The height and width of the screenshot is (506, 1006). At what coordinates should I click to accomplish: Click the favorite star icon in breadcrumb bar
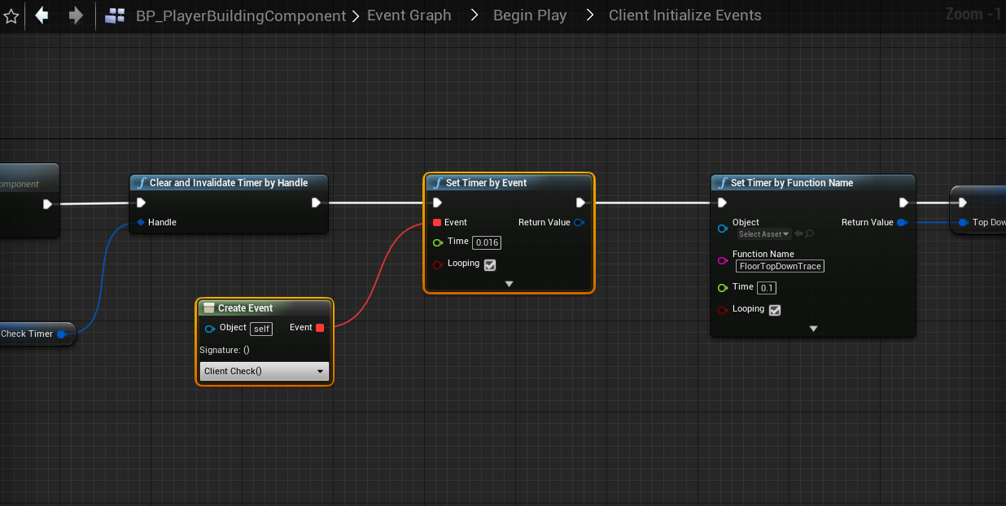[11, 15]
